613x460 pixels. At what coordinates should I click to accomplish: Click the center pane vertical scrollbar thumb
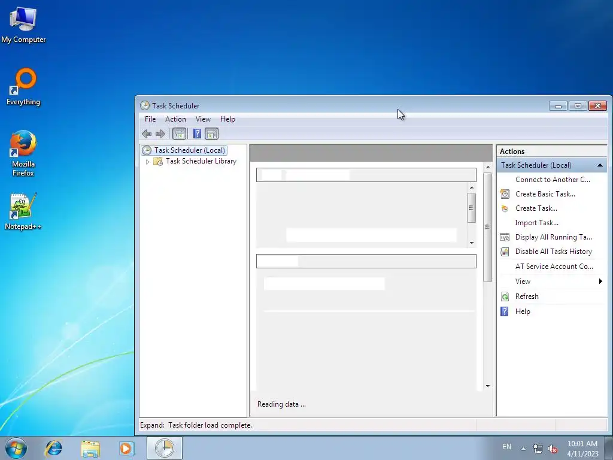487,227
